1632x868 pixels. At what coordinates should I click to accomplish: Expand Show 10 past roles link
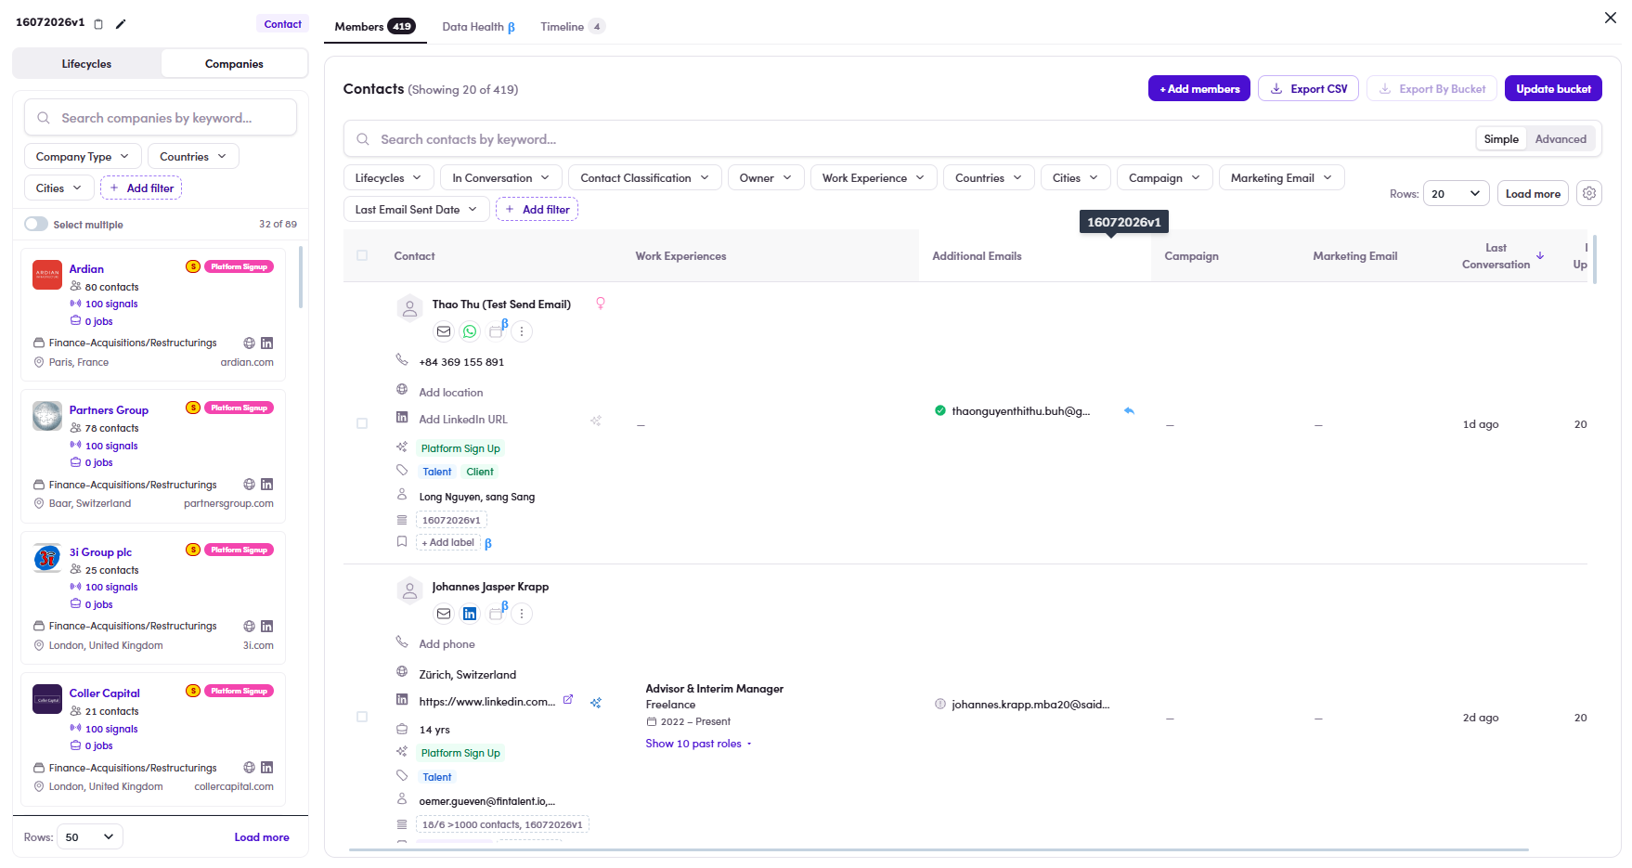pos(698,744)
